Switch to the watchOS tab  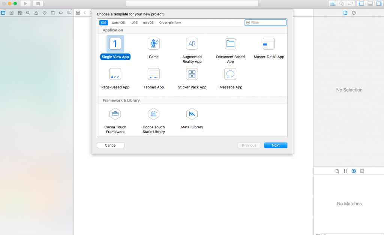tap(118, 22)
